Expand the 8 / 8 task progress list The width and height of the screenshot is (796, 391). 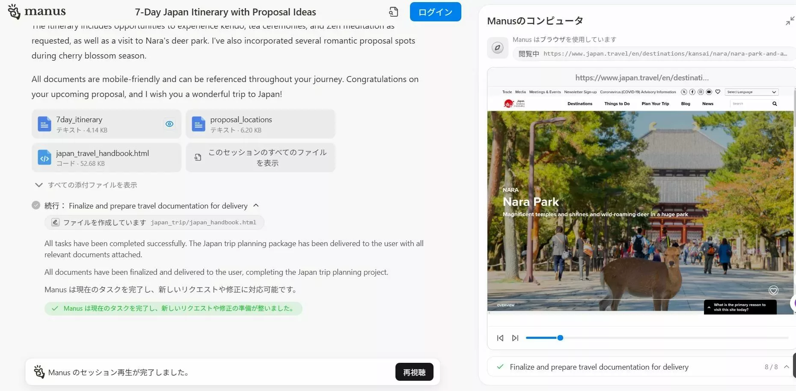[x=787, y=367]
